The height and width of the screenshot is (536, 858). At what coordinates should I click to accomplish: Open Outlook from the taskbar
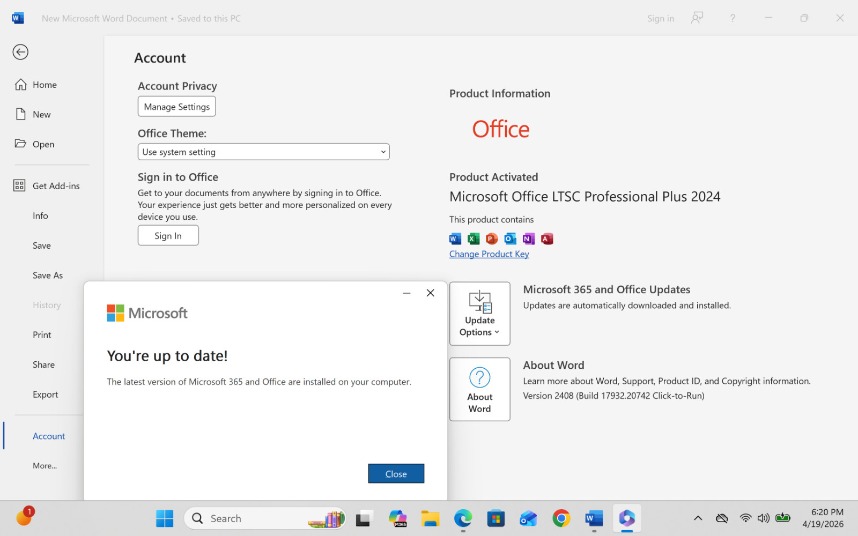point(528,518)
